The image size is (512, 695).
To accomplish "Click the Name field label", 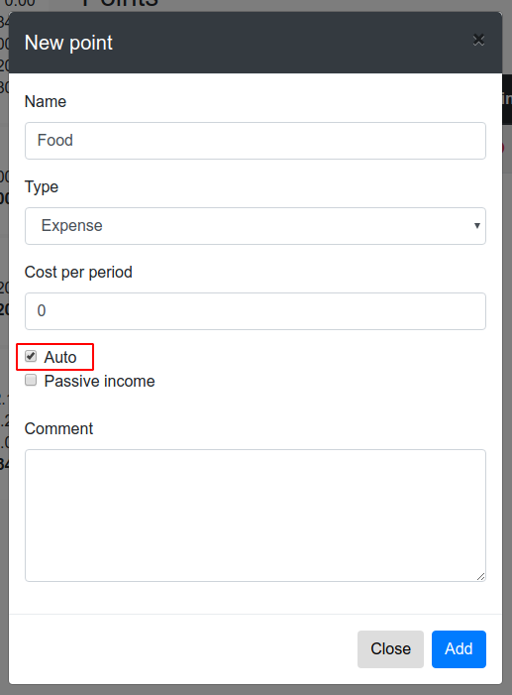I will click(x=46, y=101).
